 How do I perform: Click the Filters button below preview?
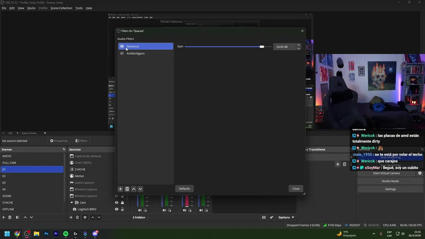pos(81,141)
